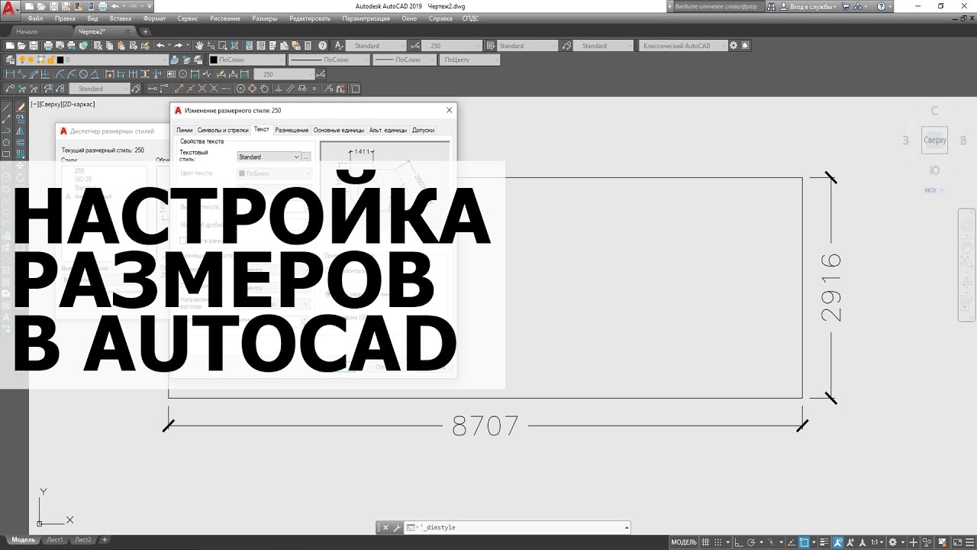Open the AutoCAD application menu button

point(9,11)
